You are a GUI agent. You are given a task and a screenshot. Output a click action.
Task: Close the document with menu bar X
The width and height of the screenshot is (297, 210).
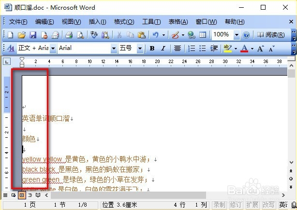click(291, 22)
